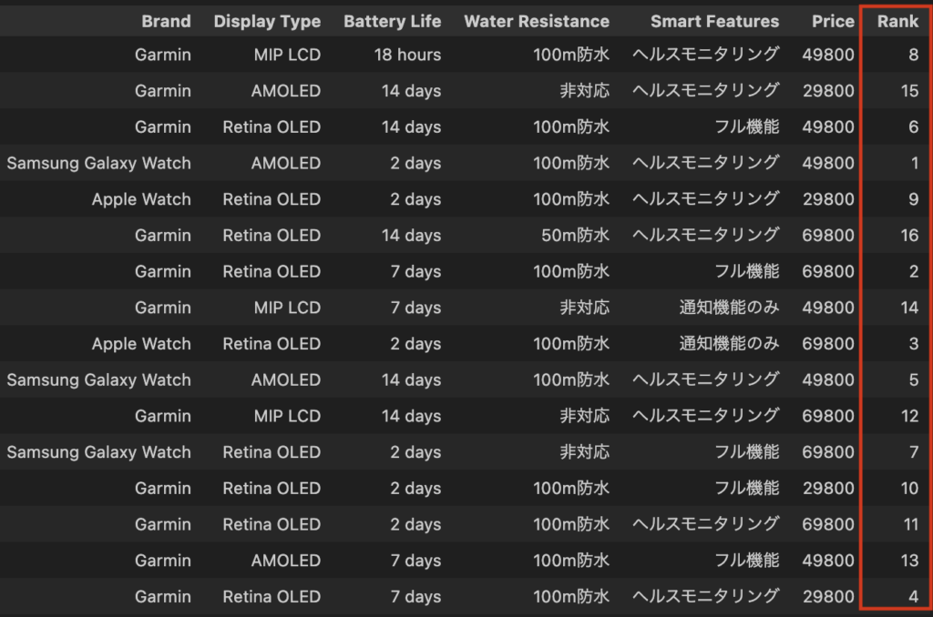Click 'ヘルスモニタリング' in the rank 1 row
Viewport: 933px width, 617px height.
click(706, 163)
